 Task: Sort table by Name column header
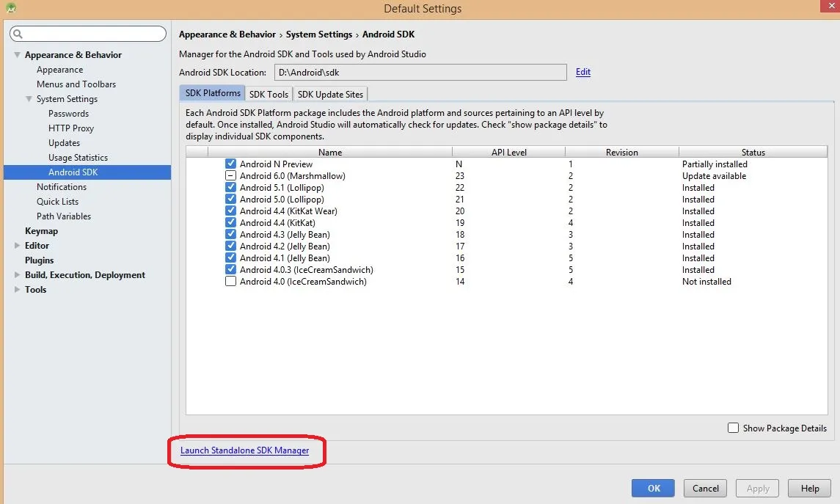click(330, 152)
